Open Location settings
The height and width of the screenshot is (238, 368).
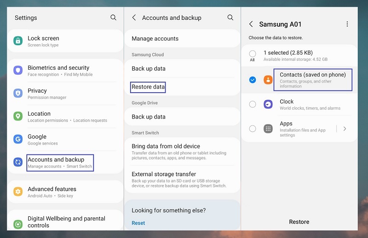coord(65,116)
